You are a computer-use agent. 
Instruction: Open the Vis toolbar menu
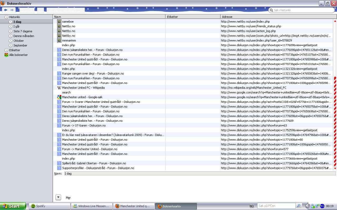(41, 10)
